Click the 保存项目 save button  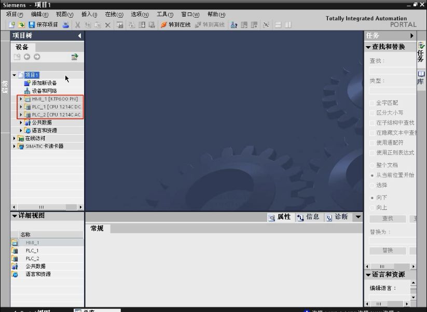43,25
